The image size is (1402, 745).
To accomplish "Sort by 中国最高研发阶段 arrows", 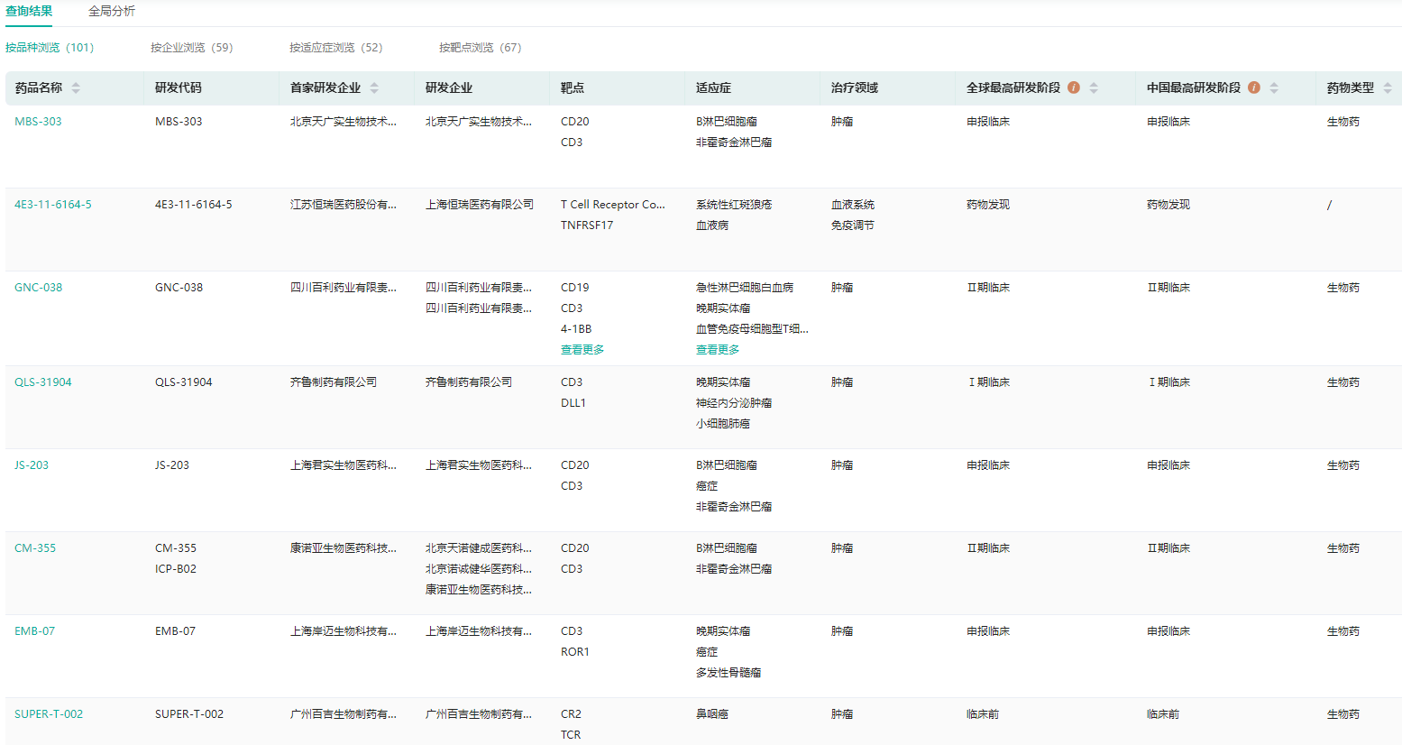I will click(x=1274, y=87).
